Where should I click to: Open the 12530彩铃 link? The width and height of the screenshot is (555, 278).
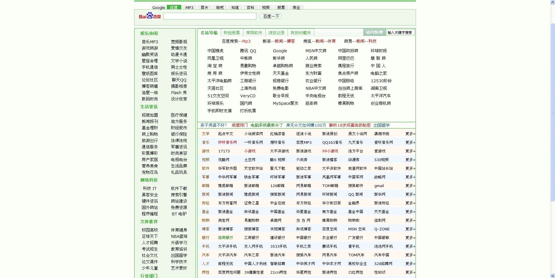(381, 81)
